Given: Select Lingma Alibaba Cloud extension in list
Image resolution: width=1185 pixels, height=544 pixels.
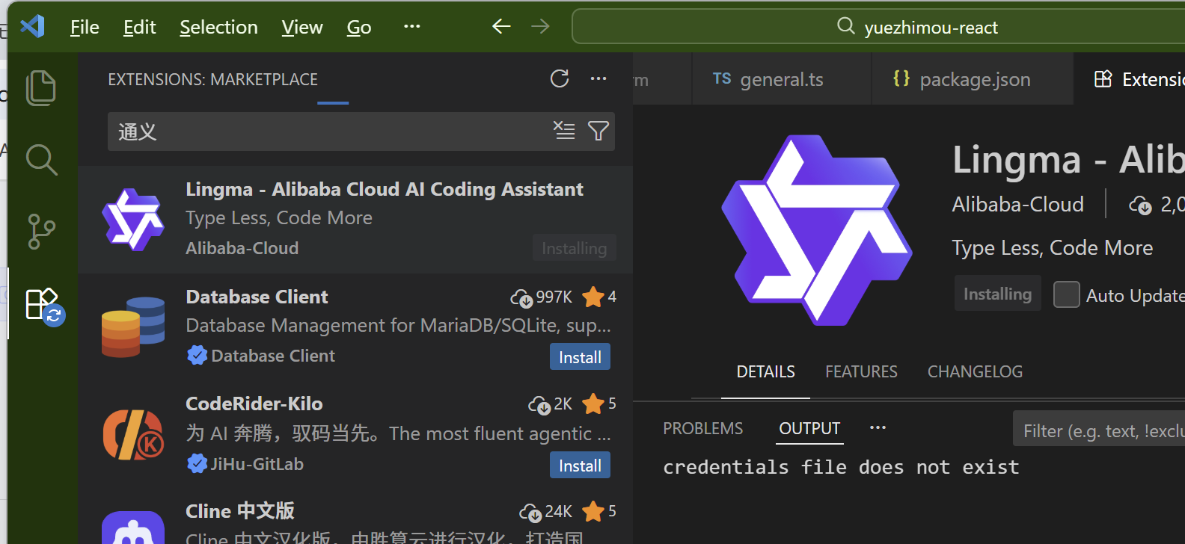Looking at the screenshot, I should tap(355, 220).
